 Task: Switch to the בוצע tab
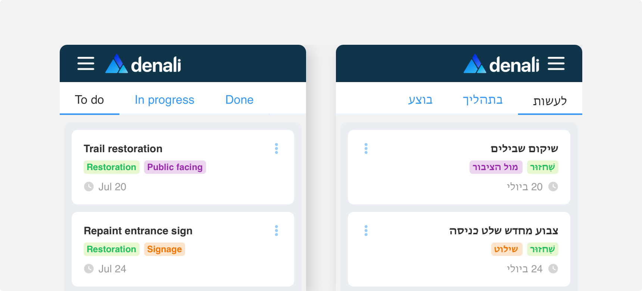click(420, 100)
